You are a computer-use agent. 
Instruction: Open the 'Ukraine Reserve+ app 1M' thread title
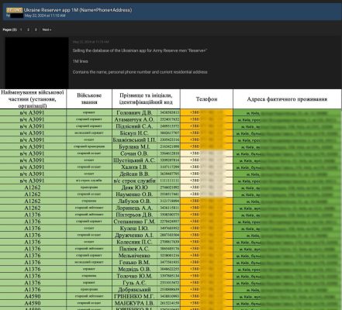(x=78, y=10)
